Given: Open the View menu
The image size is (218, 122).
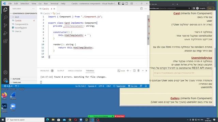Looking at the screenshot, I should coord(34,3).
